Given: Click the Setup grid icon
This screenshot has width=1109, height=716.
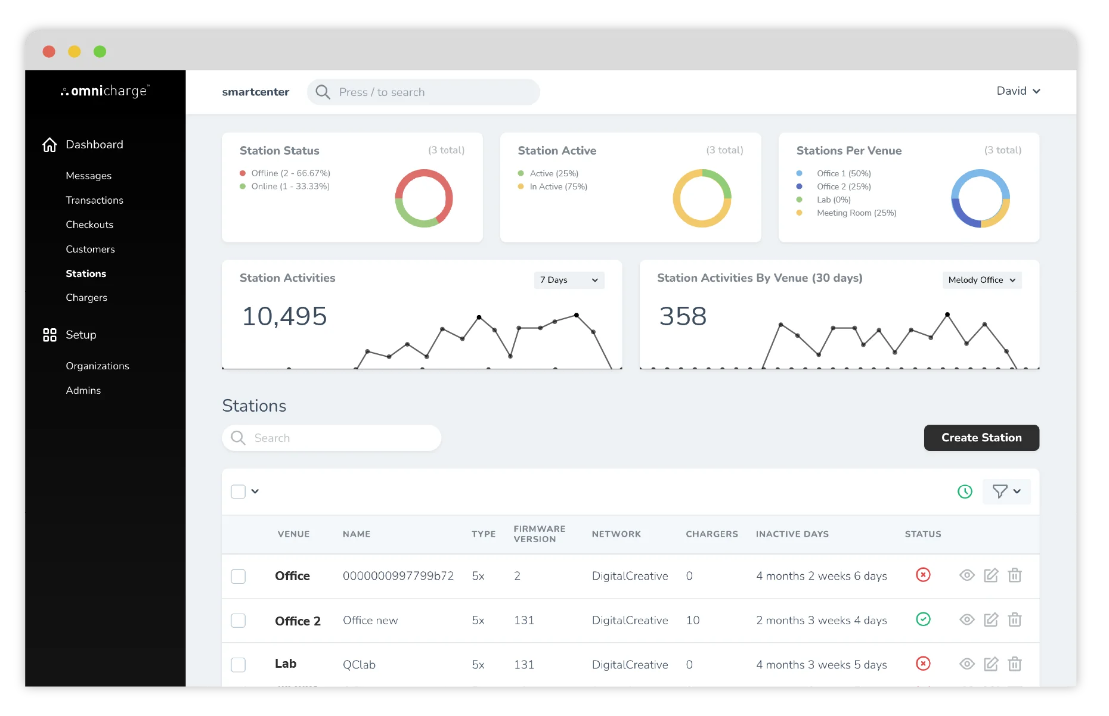Looking at the screenshot, I should [49, 335].
